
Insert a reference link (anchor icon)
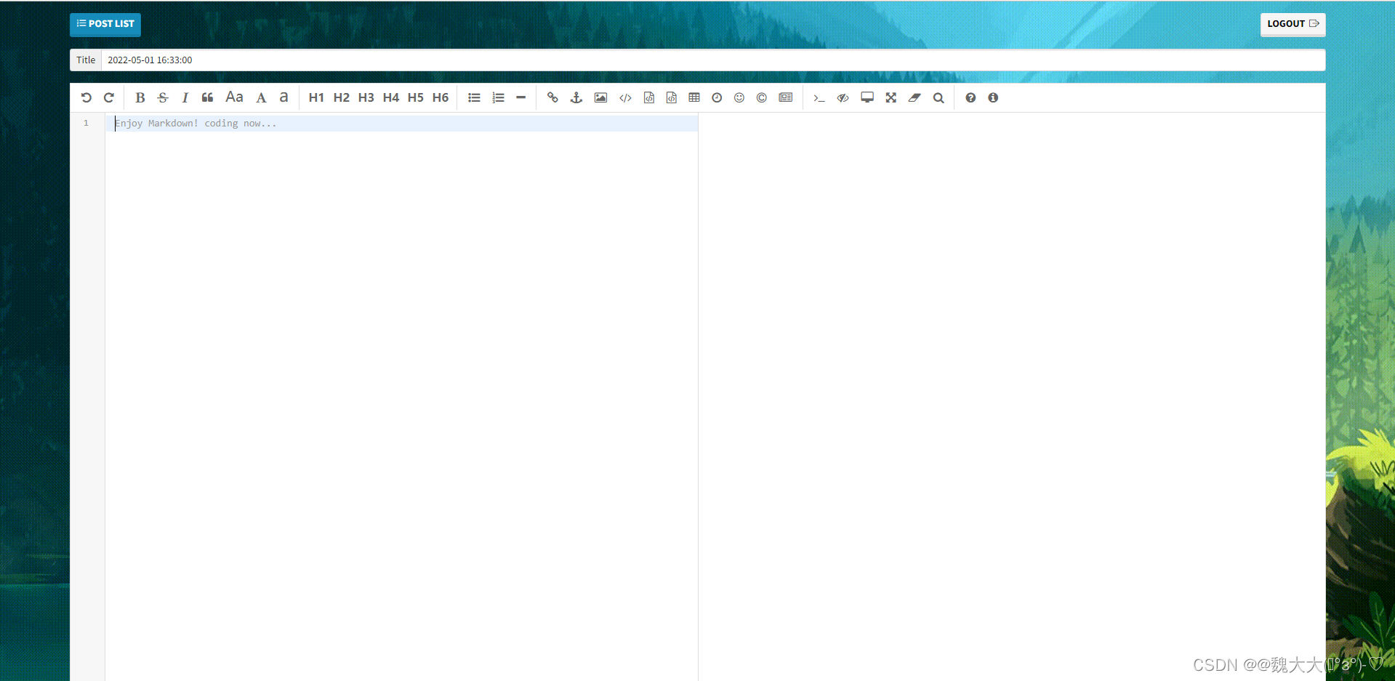coord(576,97)
